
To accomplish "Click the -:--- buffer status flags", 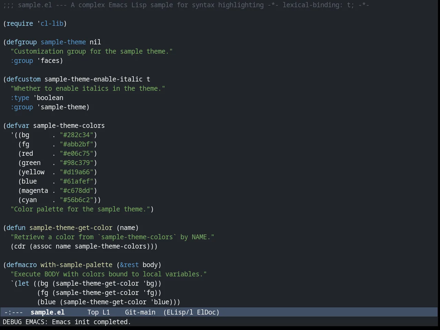I will point(13,312).
